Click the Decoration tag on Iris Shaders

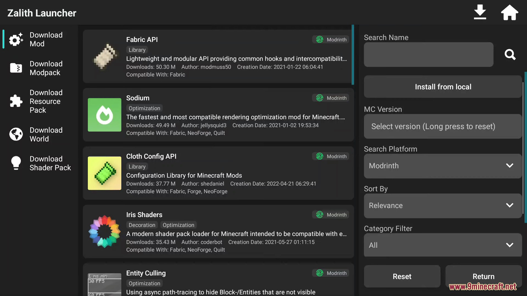click(x=142, y=225)
